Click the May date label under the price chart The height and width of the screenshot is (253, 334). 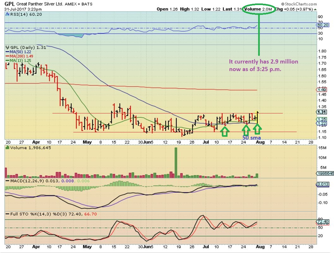pos(87,142)
